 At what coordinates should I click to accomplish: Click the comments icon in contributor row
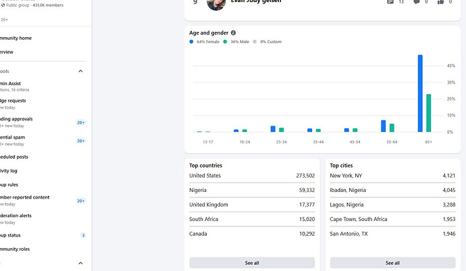point(416,2)
